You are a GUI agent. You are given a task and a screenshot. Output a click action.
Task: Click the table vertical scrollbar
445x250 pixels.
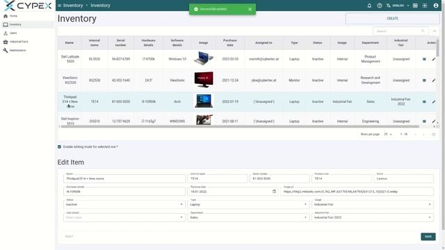437,48
